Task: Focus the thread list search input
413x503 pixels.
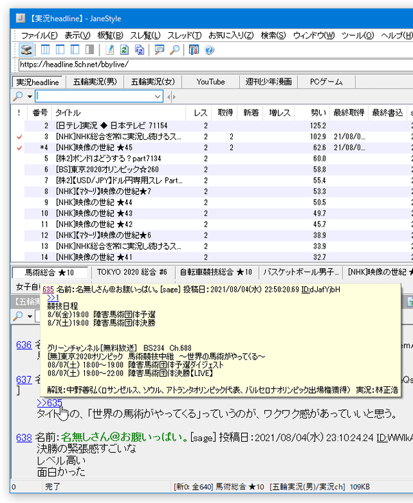Action: (95, 96)
